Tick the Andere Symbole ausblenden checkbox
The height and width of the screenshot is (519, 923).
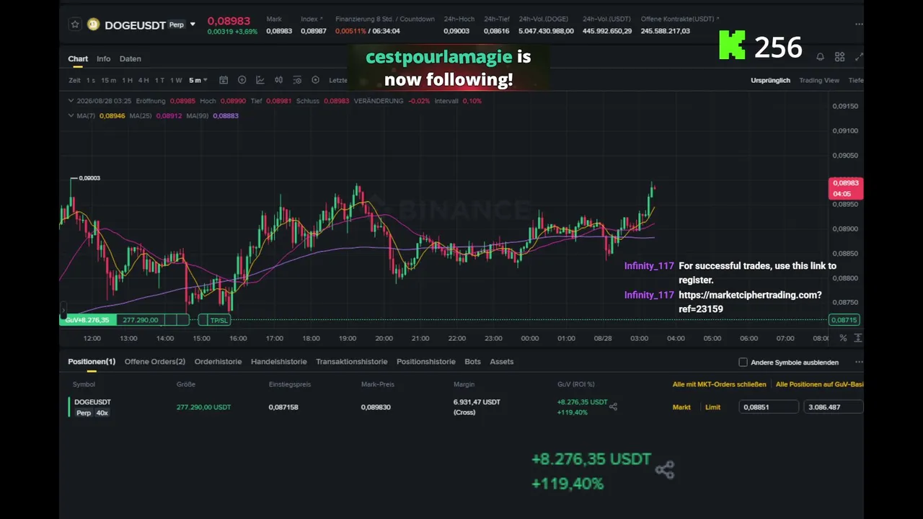(743, 362)
